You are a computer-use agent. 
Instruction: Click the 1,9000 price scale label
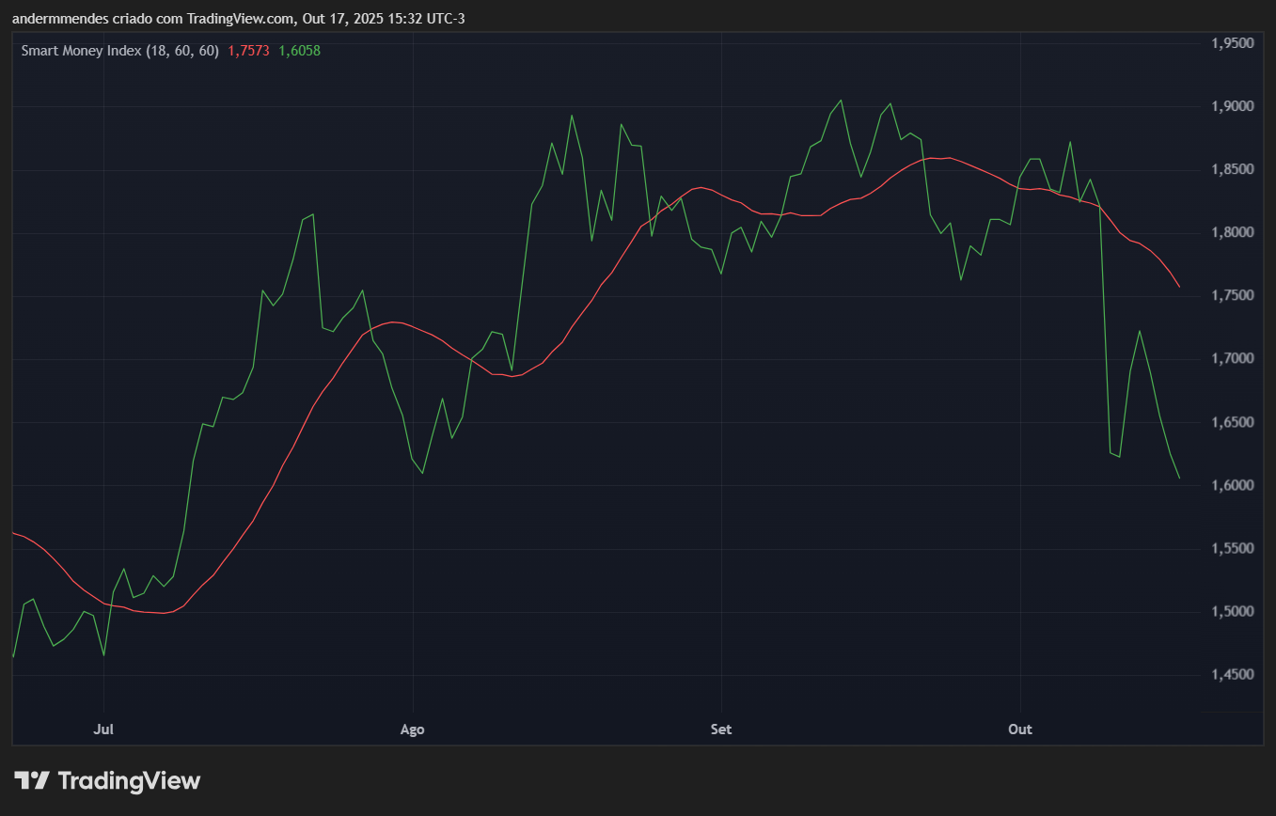[1232, 106]
